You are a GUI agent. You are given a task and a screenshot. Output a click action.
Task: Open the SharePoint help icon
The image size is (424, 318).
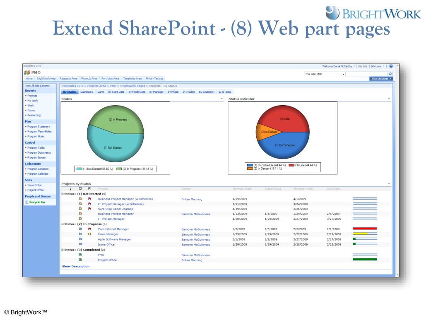coord(391,66)
